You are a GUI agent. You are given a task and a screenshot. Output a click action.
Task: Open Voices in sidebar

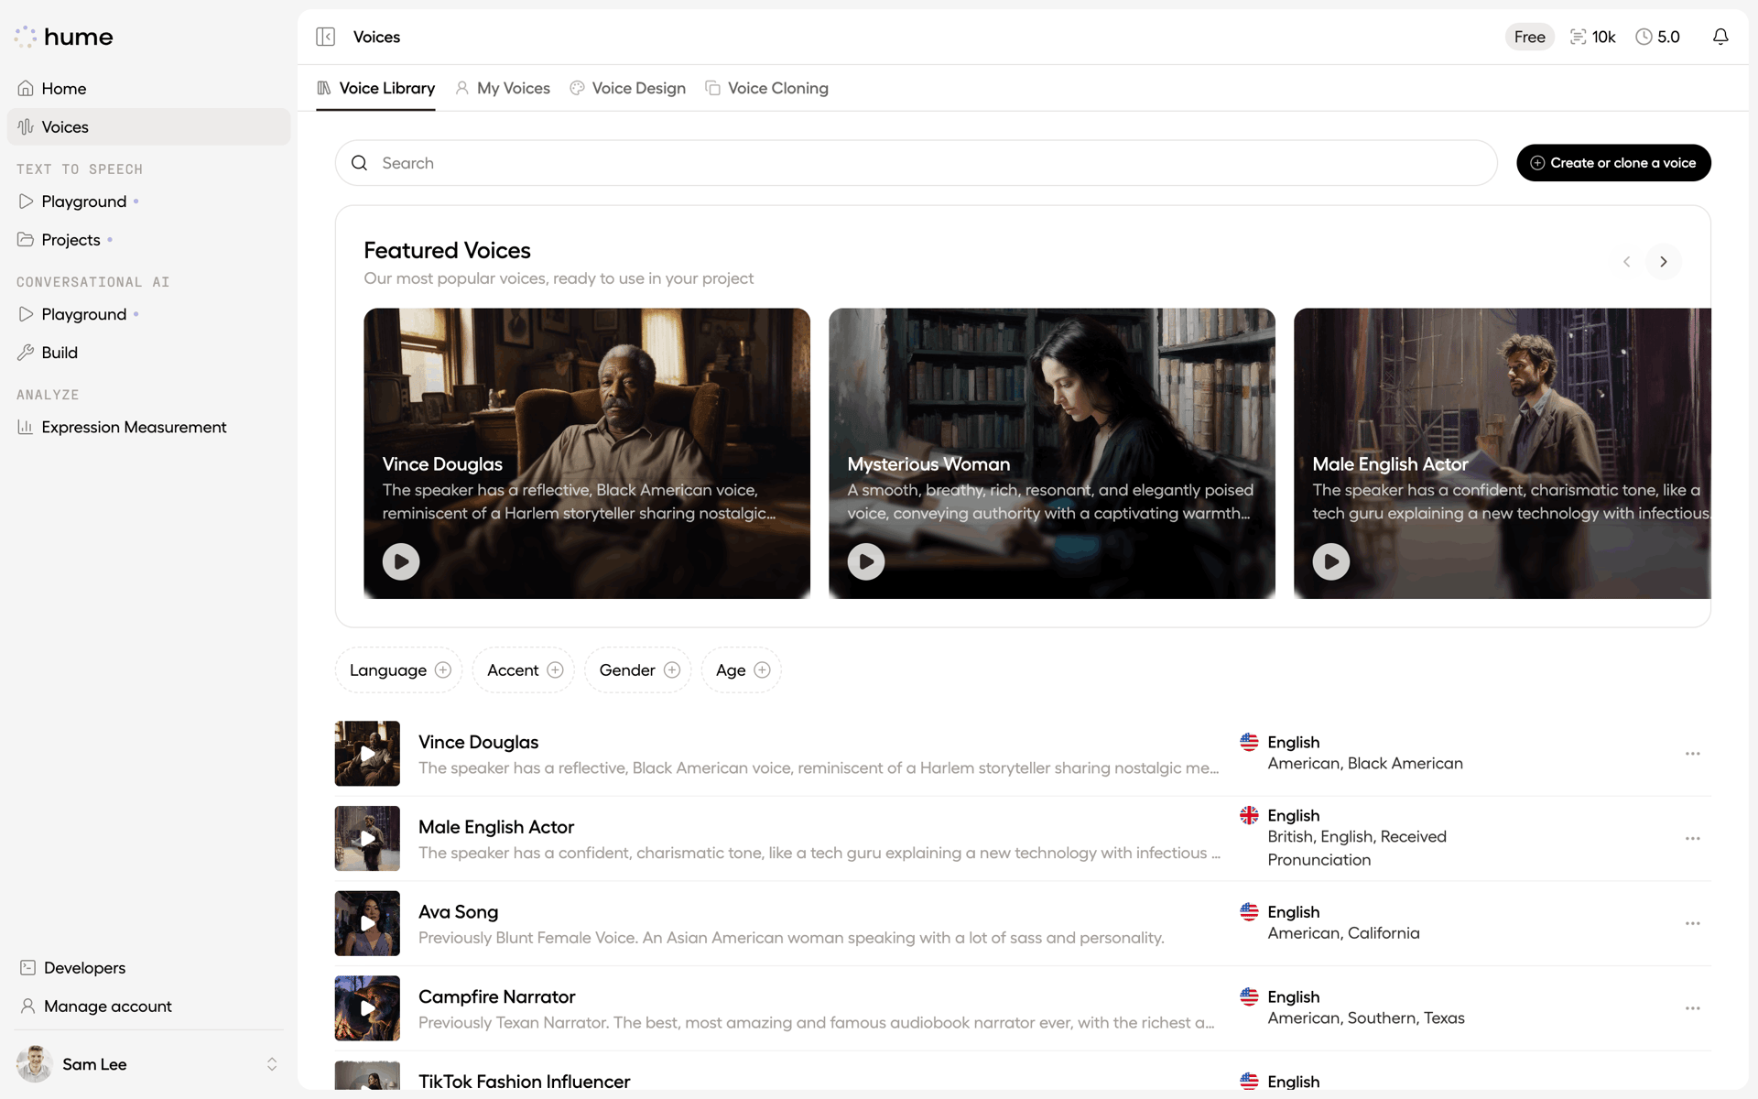pyautogui.click(x=148, y=127)
